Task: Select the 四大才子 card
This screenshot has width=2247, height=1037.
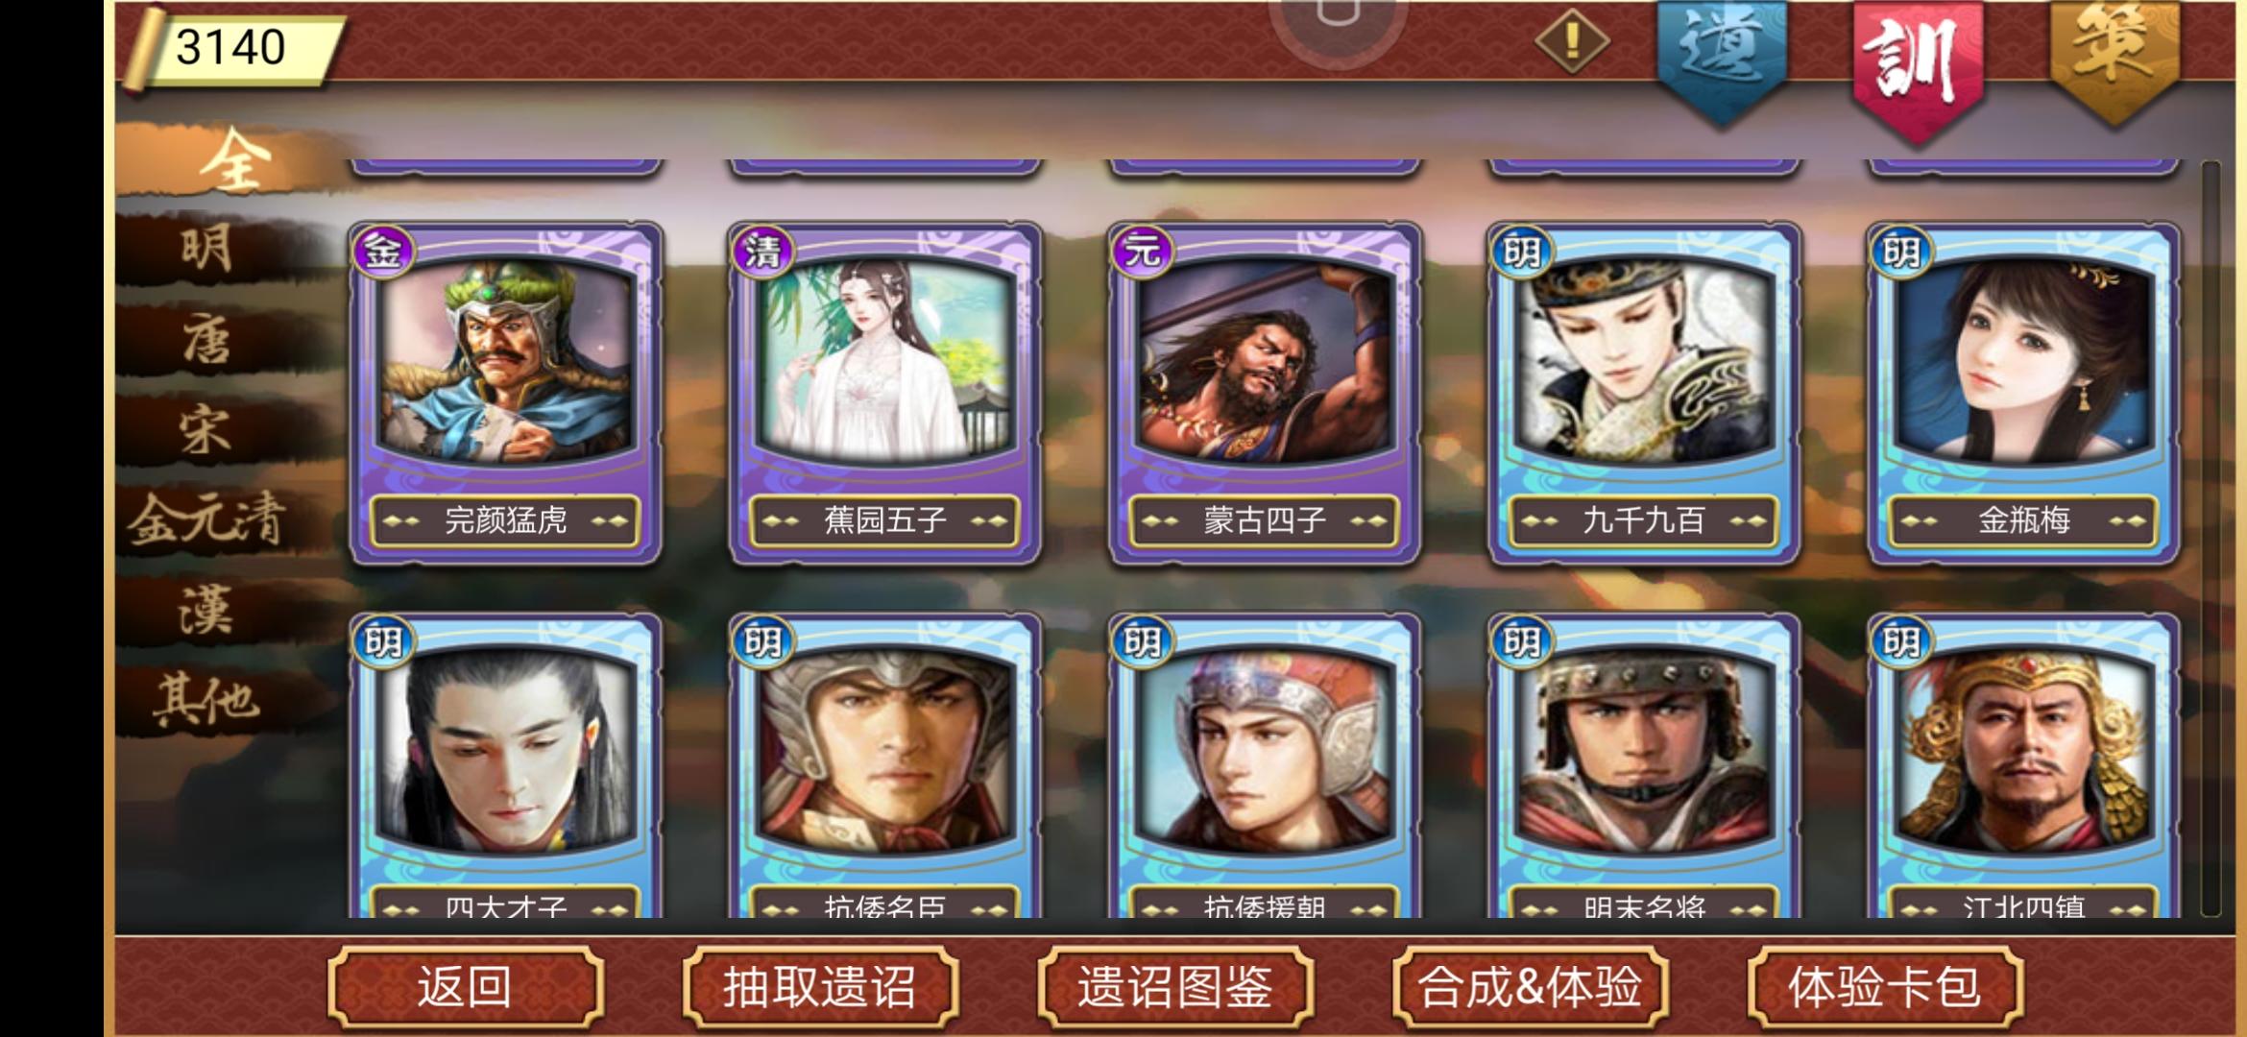Action: [505, 766]
